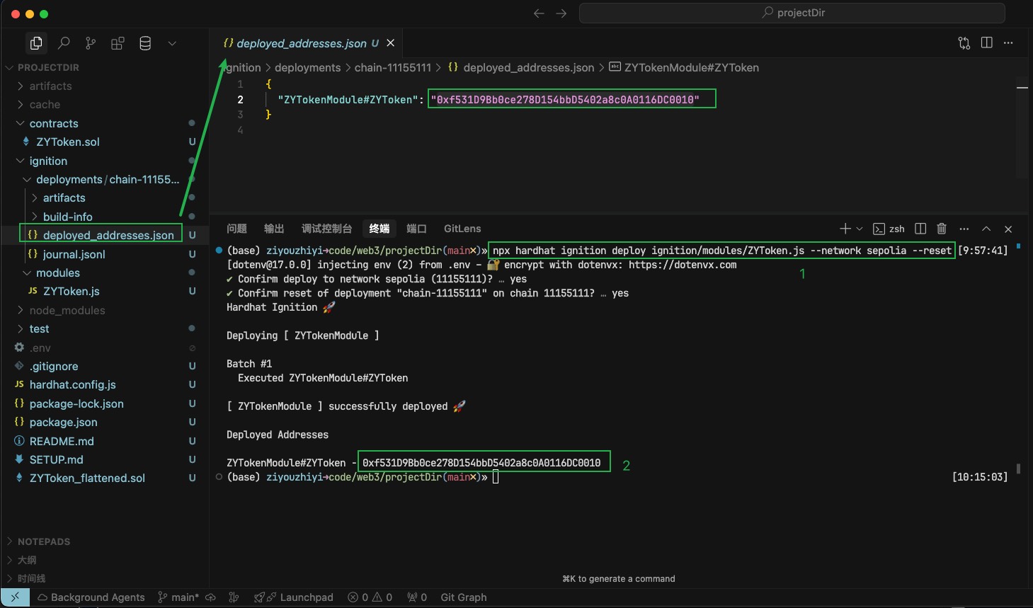The width and height of the screenshot is (1033, 608).
Task: Click the deployments breadcrumb segment
Action: [x=307, y=67]
